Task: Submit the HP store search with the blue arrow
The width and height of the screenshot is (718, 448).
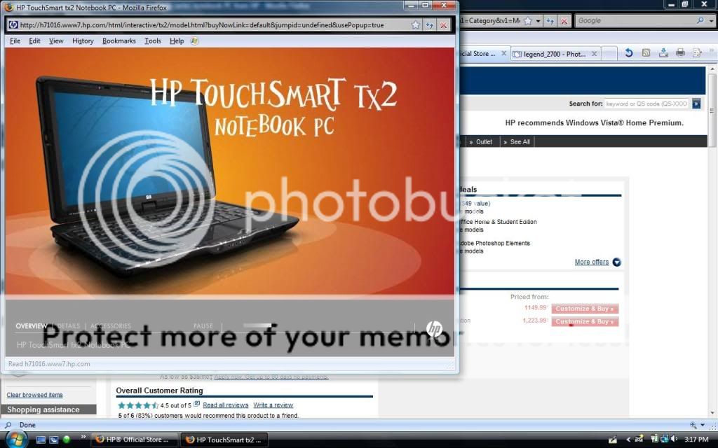Action: click(696, 104)
